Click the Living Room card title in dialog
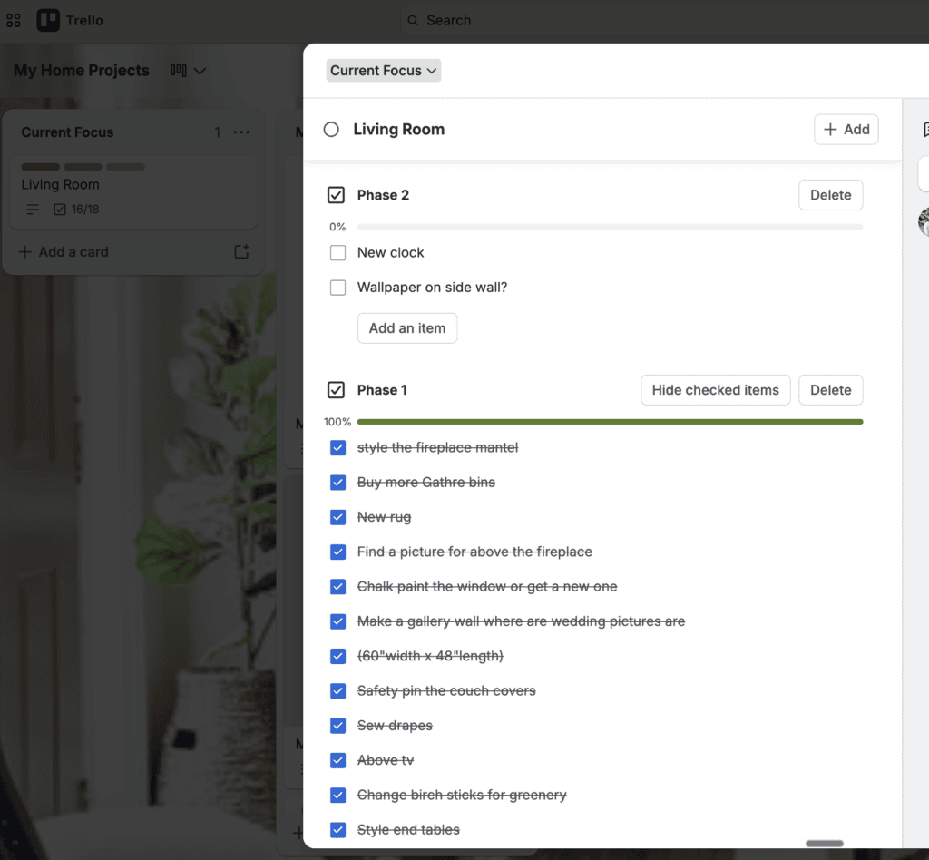This screenshot has height=860, width=929. click(399, 129)
